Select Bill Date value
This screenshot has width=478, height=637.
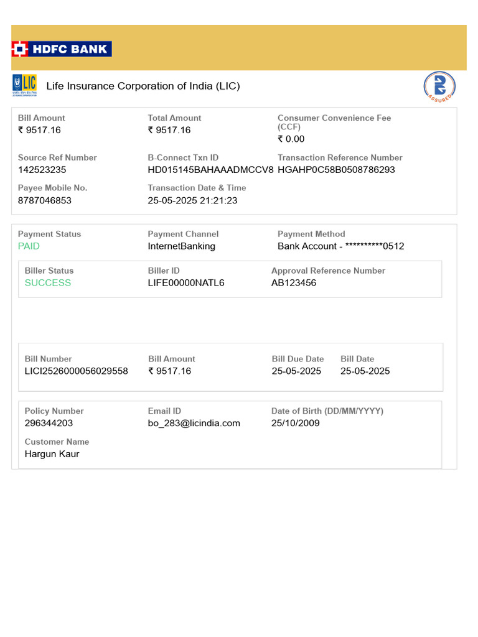[x=365, y=371]
